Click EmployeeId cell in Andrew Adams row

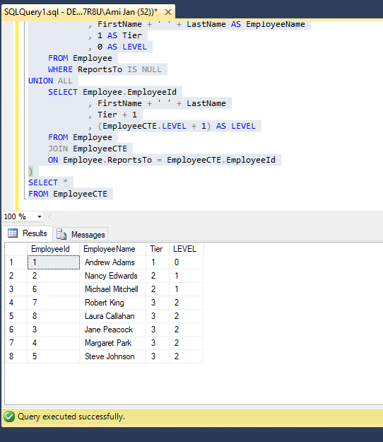pos(54,262)
